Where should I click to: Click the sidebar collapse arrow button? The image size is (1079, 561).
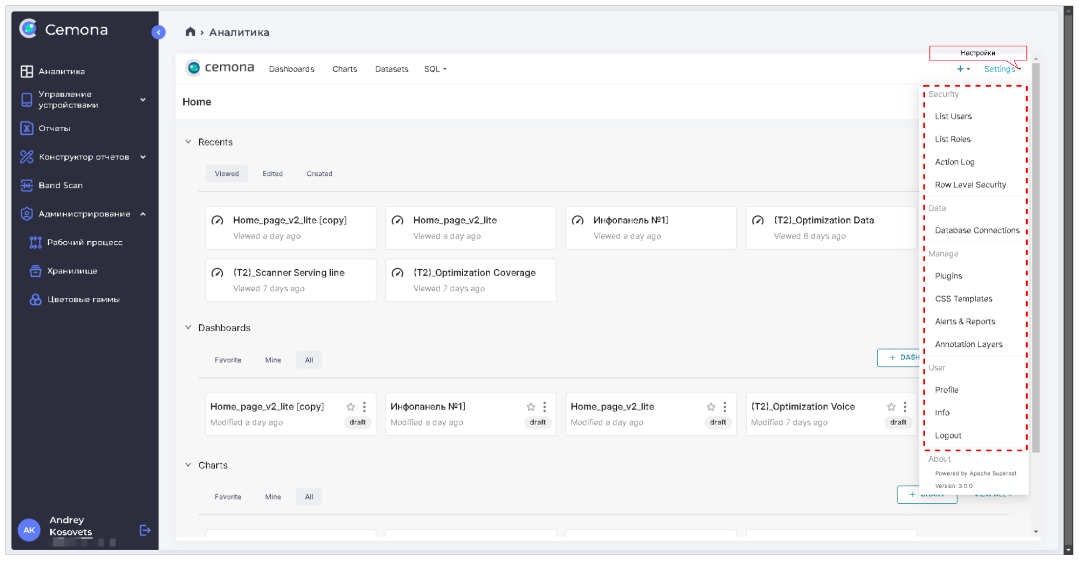tap(158, 32)
